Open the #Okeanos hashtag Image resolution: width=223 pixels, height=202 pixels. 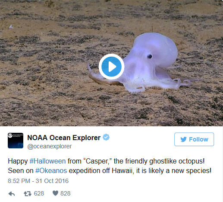[51, 171]
